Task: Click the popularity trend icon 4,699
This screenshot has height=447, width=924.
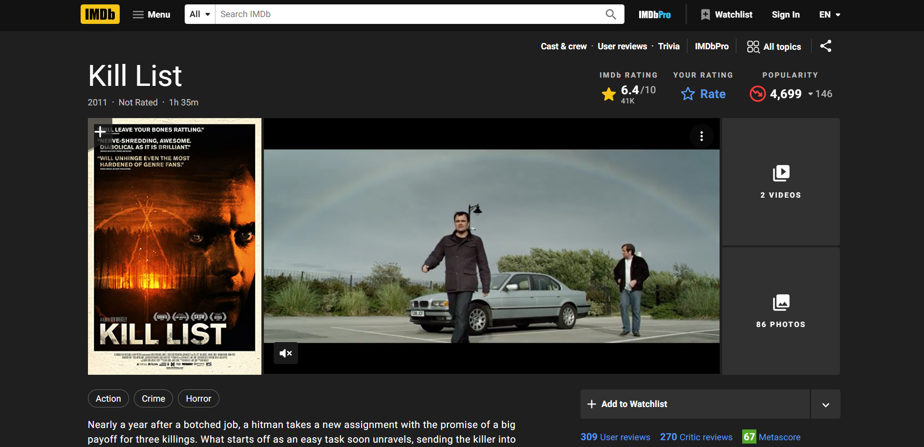Action: (758, 94)
